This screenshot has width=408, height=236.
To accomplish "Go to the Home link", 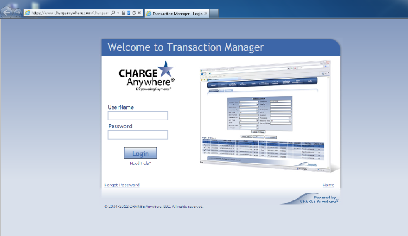I will (328, 185).
